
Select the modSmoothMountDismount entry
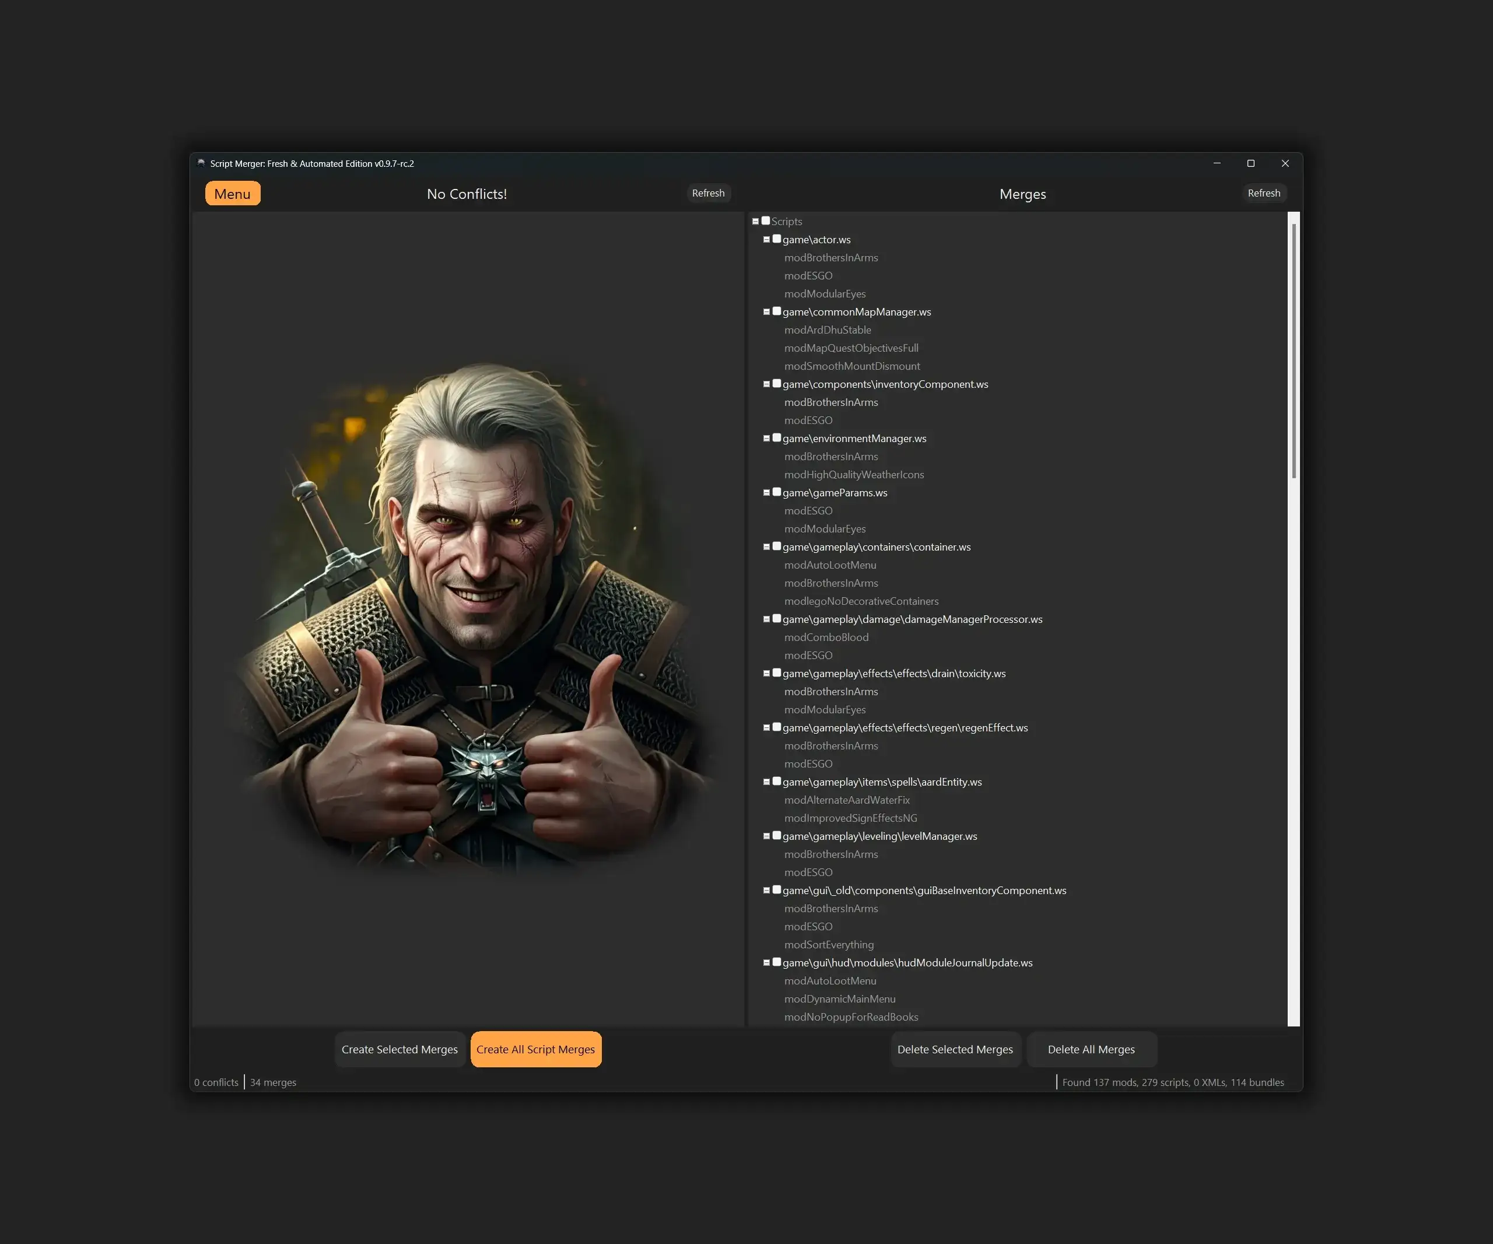tap(851, 365)
